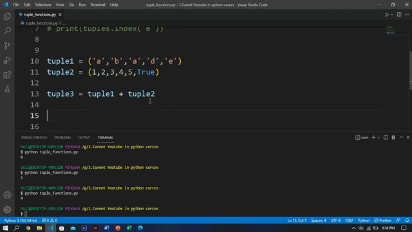Open the Extensions view
The height and width of the screenshot is (232, 412).
click(7, 75)
